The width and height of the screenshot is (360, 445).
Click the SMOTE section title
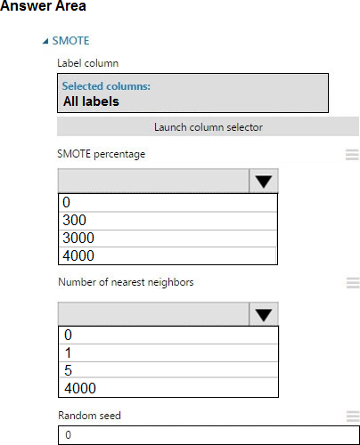(x=70, y=41)
